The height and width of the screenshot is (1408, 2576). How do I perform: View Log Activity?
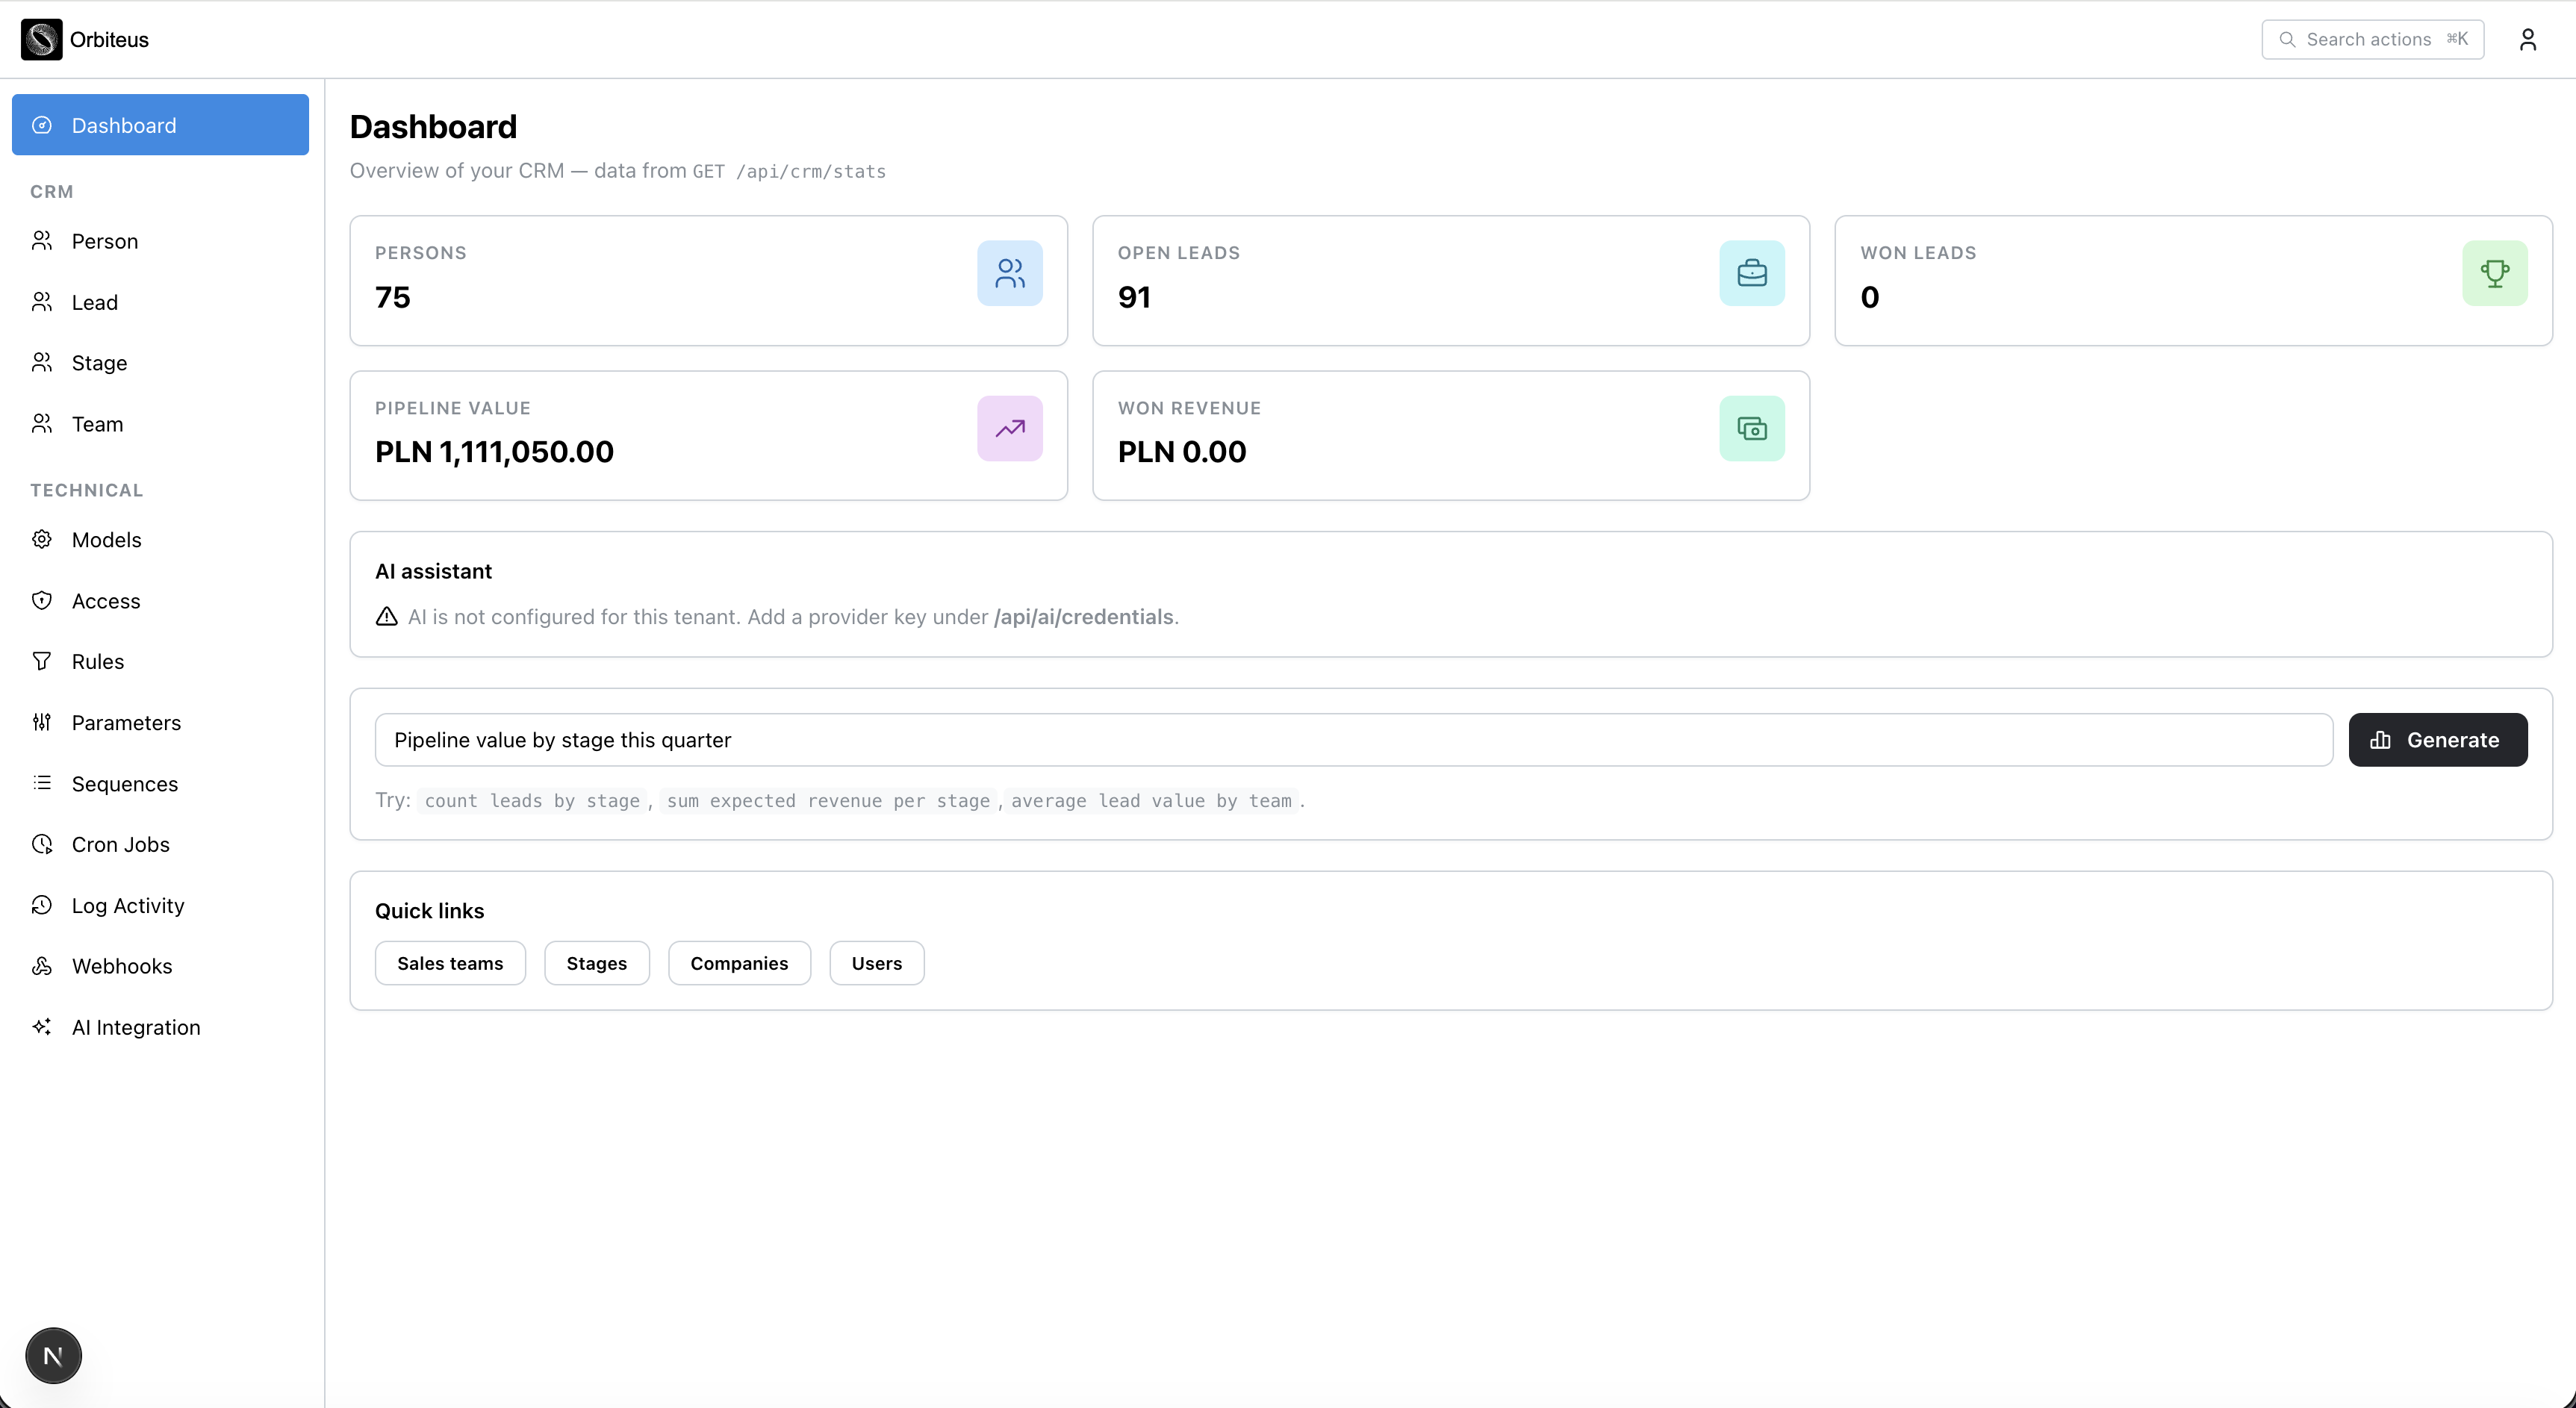pos(160,906)
